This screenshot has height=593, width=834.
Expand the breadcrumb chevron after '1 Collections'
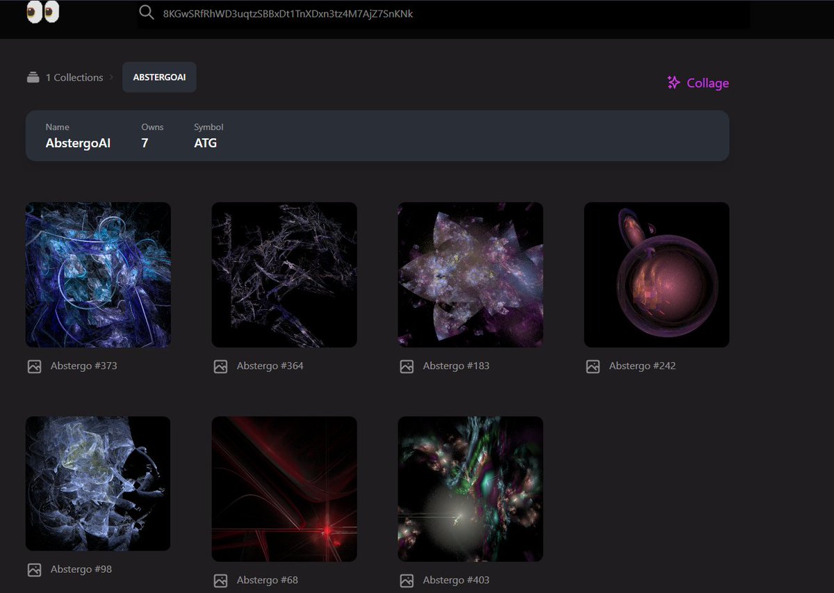pos(111,77)
